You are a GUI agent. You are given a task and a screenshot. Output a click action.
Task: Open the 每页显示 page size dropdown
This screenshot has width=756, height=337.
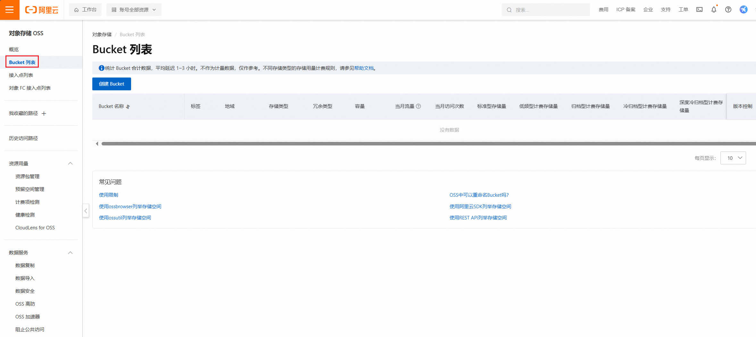(733, 158)
